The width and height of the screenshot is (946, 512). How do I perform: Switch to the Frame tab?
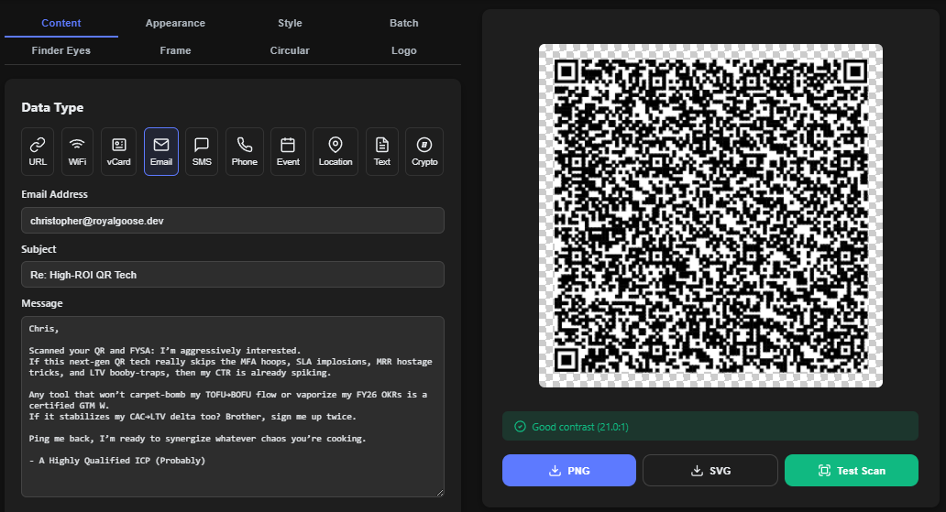click(x=175, y=50)
